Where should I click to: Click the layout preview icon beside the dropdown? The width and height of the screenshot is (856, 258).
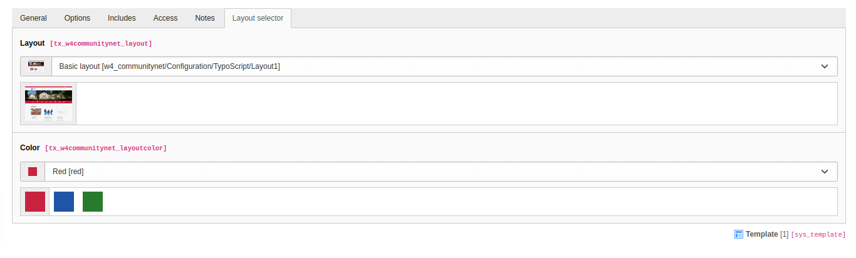[36, 66]
